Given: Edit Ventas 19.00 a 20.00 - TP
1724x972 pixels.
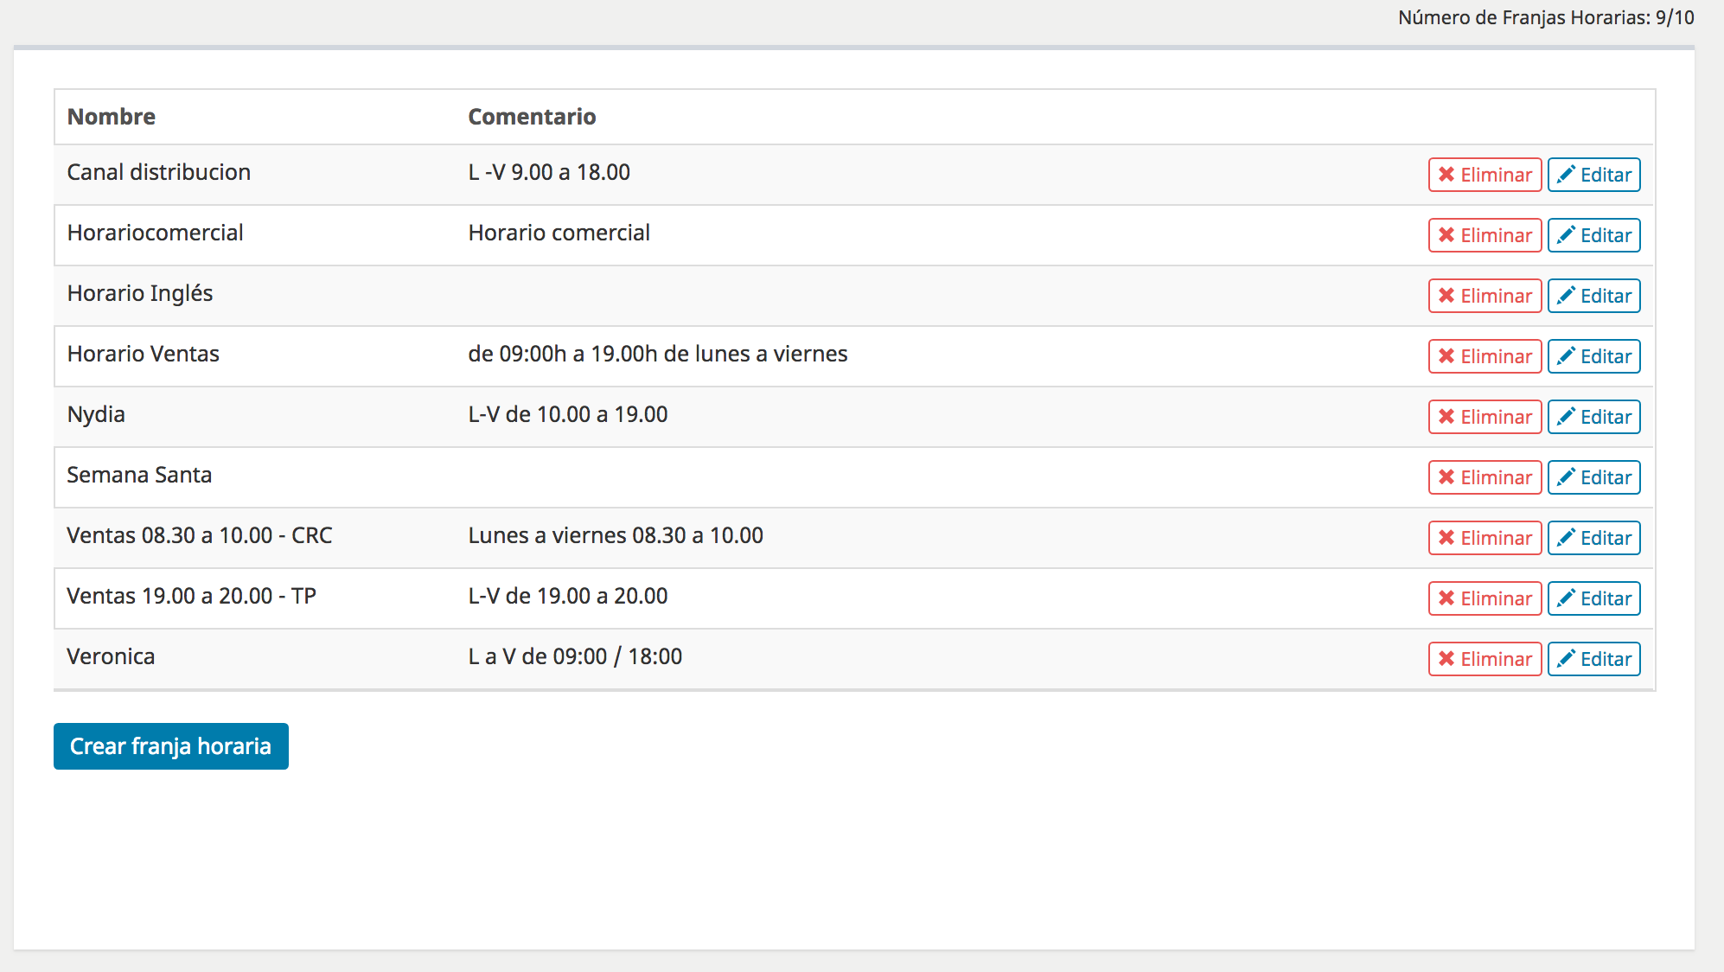Looking at the screenshot, I should click(x=1593, y=598).
